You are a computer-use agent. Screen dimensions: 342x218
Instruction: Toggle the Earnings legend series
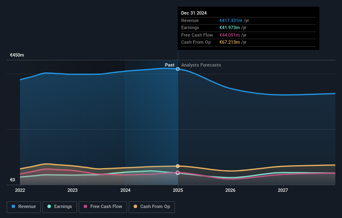60,207
